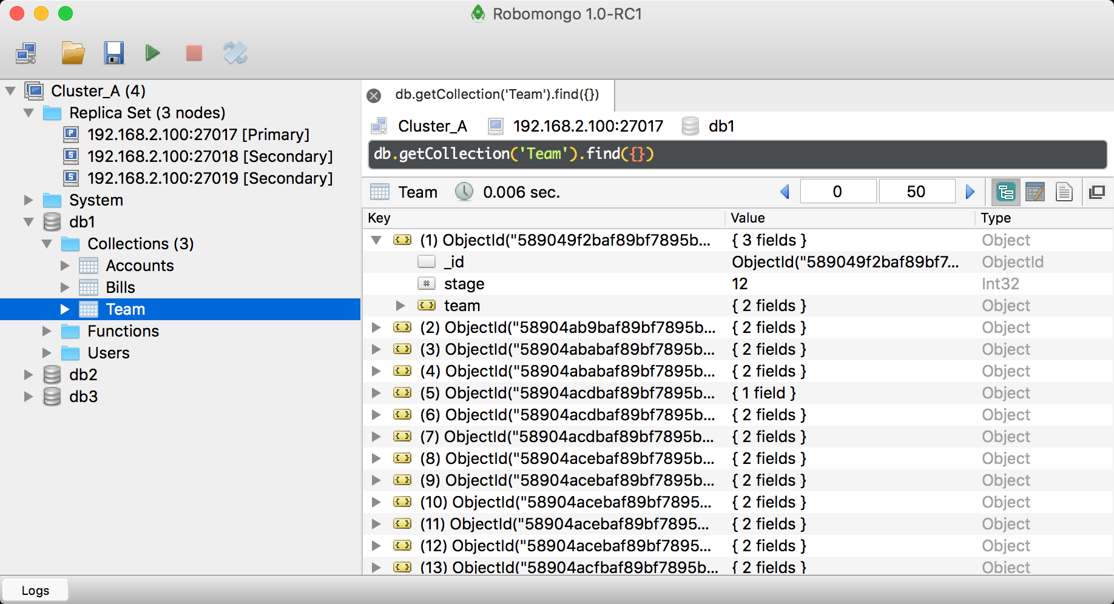Screen dimensions: 1114x604
Task: Switch results to text view mode
Action: 1065,192
